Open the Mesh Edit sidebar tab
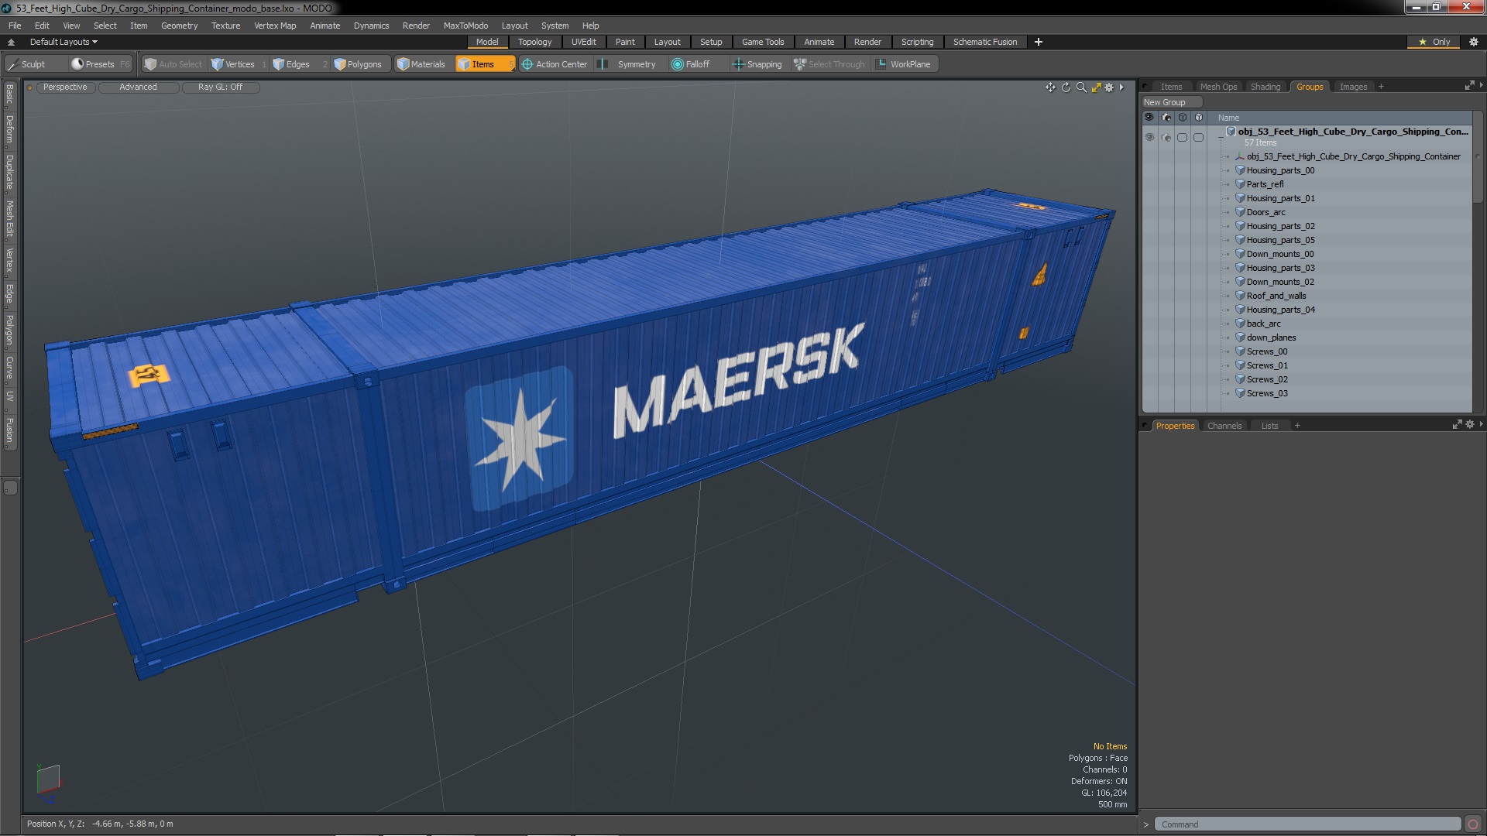The height and width of the screenshot is (836, 1487). [x=9, y=219]
